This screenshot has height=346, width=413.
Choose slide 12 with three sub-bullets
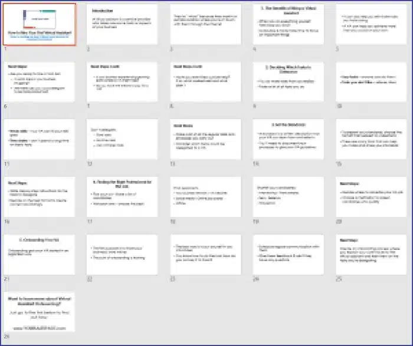point(122,139)
